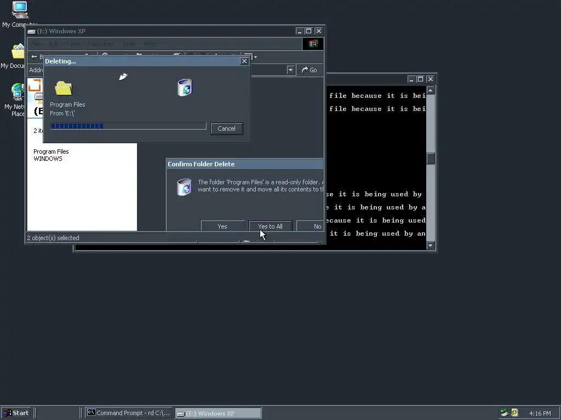Image resolution: width=561 pixels, height=420 pixels.
Task: Click the network connection tray icon
Action: tap(505, 413)
